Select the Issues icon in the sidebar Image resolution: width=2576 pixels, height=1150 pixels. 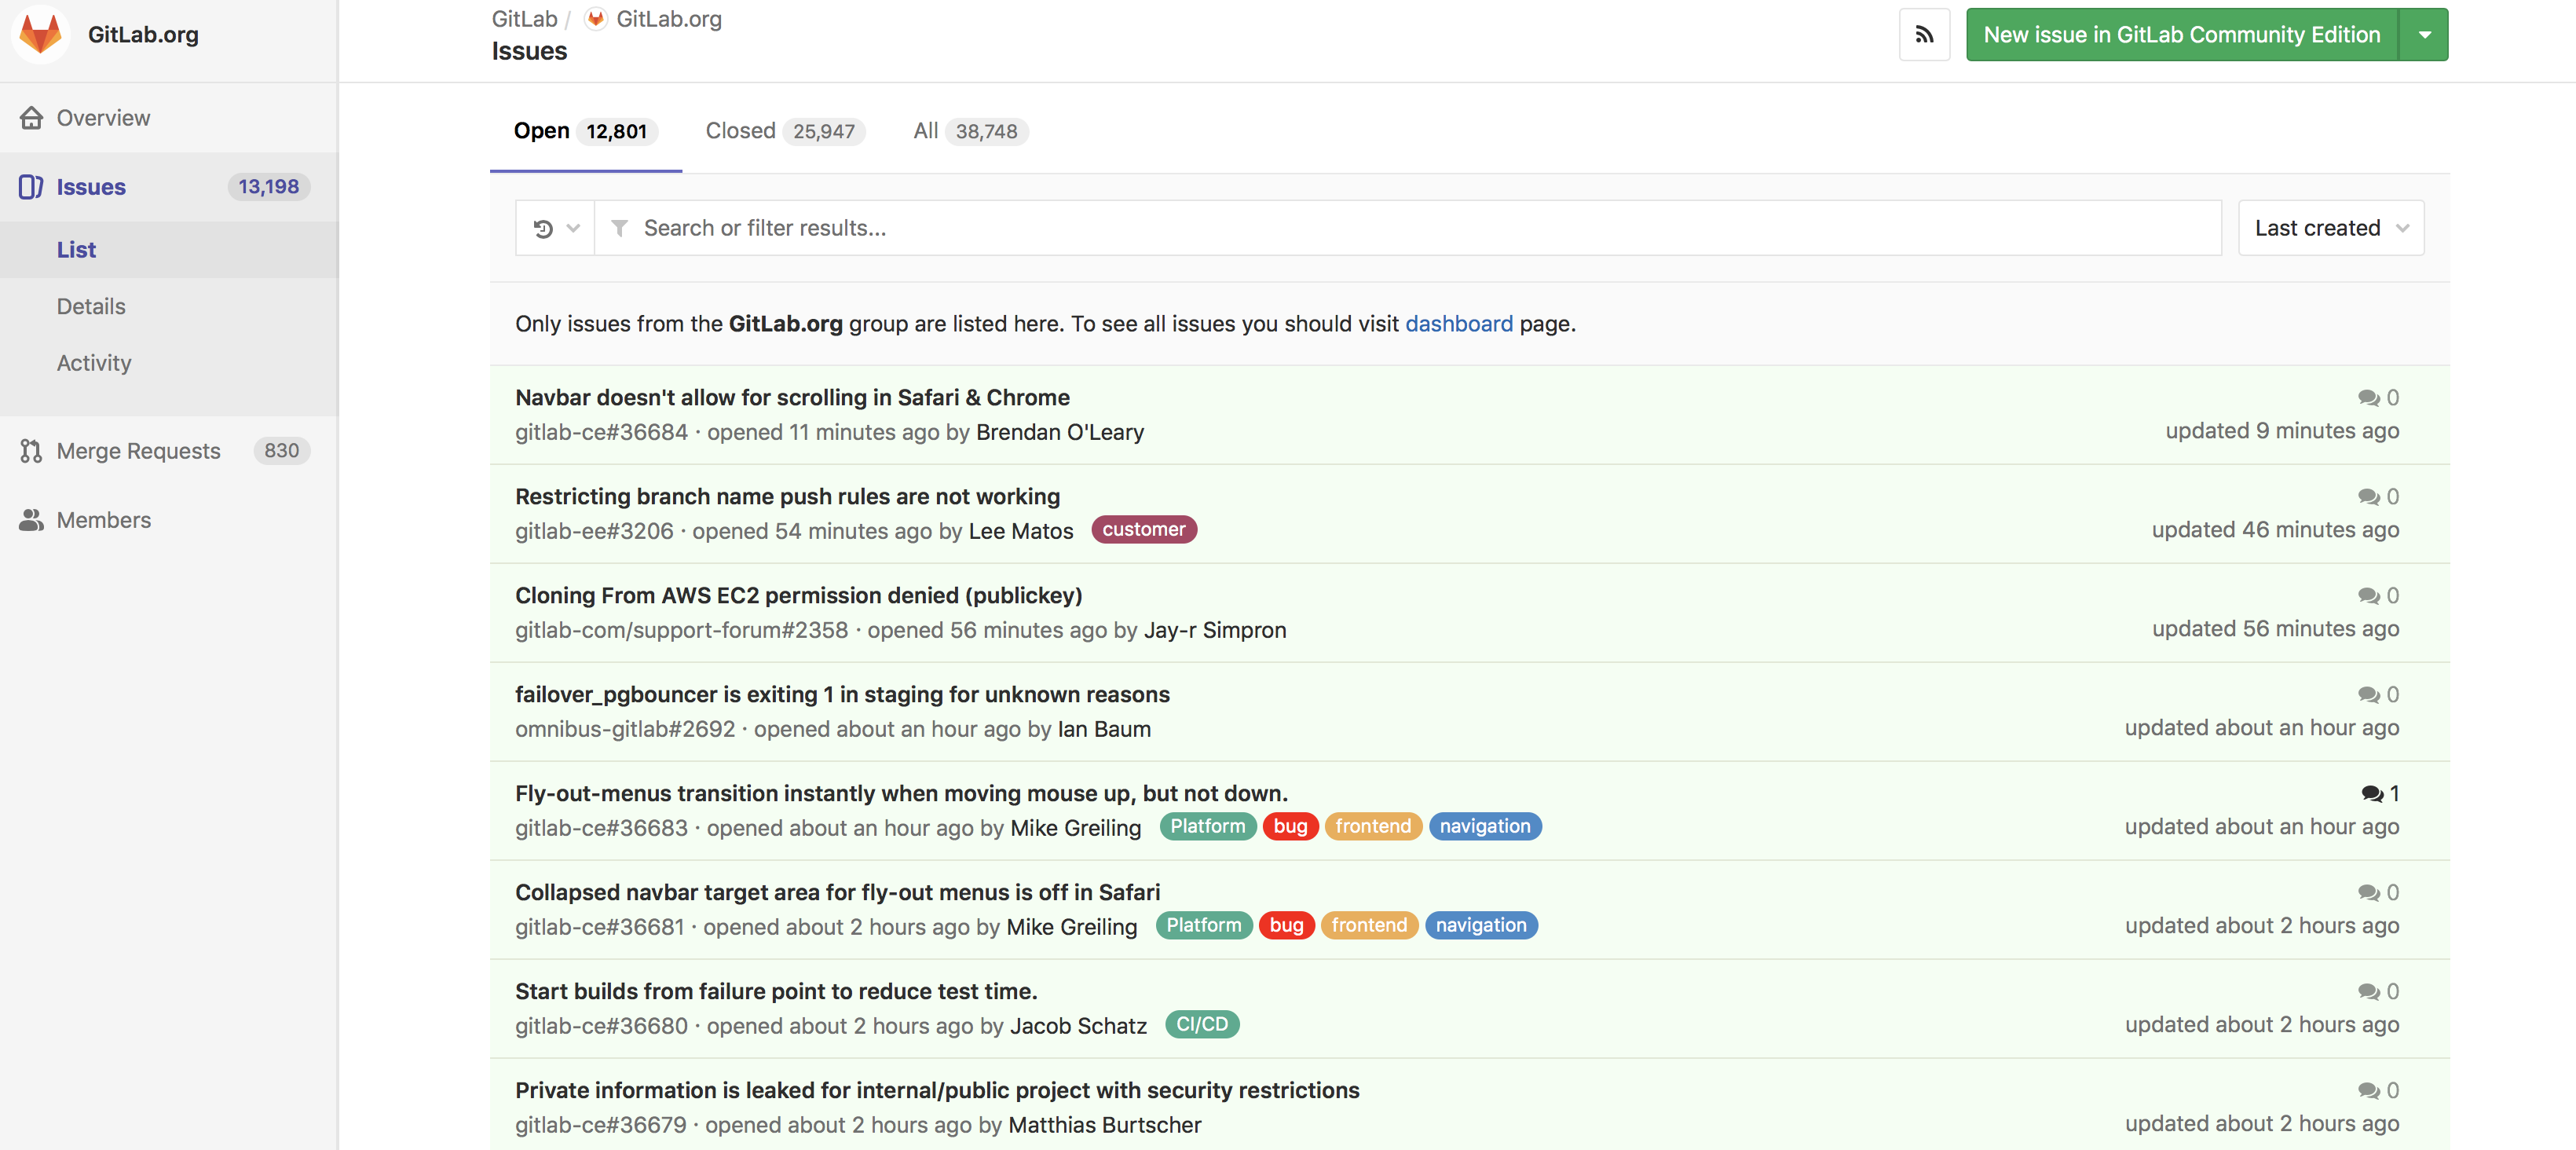[30, 187]
